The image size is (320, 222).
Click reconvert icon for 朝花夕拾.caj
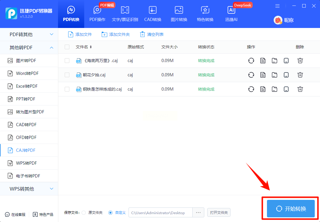251,75
